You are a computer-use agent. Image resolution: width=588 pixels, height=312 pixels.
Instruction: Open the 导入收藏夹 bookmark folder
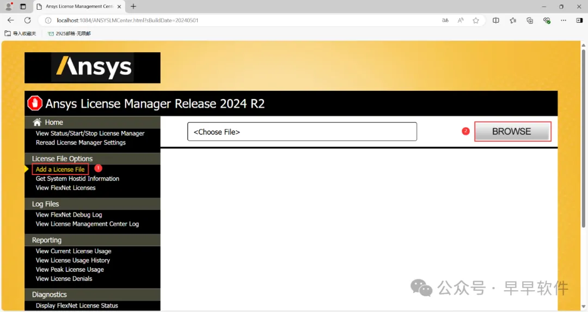pos(20,33)
